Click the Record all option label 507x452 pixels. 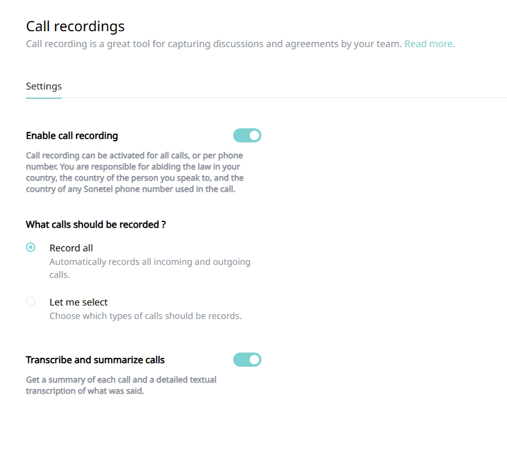[x=71, y=248]
